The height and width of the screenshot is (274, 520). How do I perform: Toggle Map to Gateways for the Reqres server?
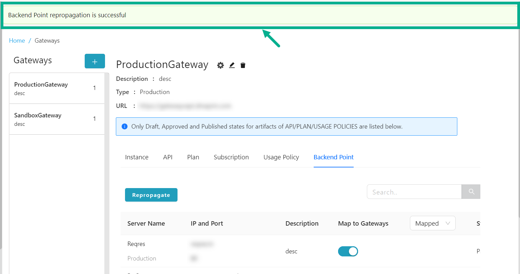pyautogui.click(x=348, y=251)
